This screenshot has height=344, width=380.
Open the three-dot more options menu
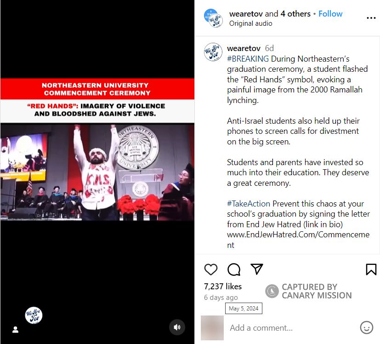click(371, 18)
